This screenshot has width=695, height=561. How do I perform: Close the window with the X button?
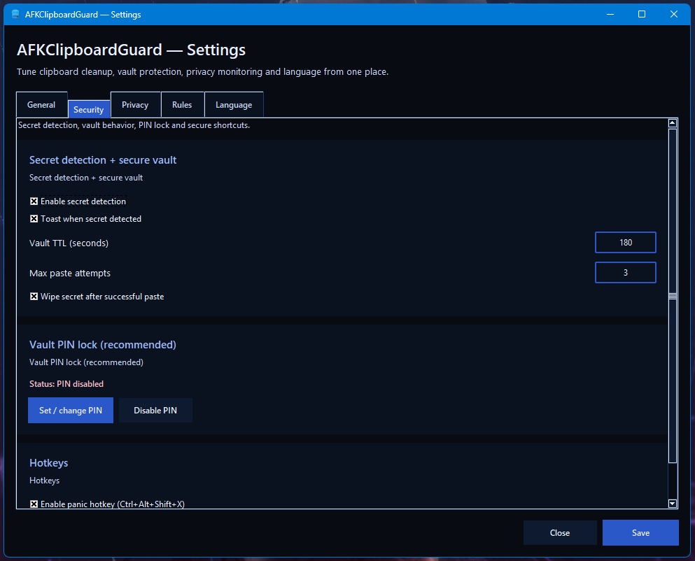673,15
